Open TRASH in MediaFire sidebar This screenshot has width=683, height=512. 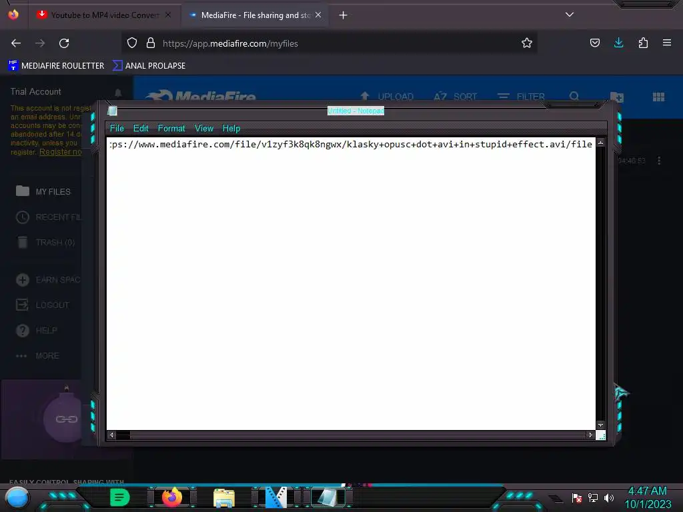point(46,242)
